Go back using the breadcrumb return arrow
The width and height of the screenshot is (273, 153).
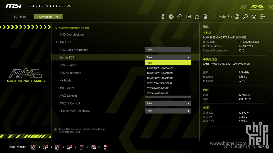pyautogui.click(x=56, y=28)
